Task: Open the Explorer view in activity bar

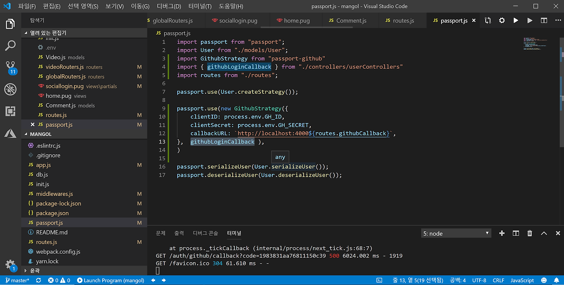Action: tap(10, 24)
